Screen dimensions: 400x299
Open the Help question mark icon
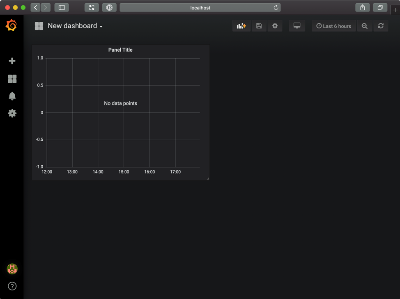click(12, 286)
